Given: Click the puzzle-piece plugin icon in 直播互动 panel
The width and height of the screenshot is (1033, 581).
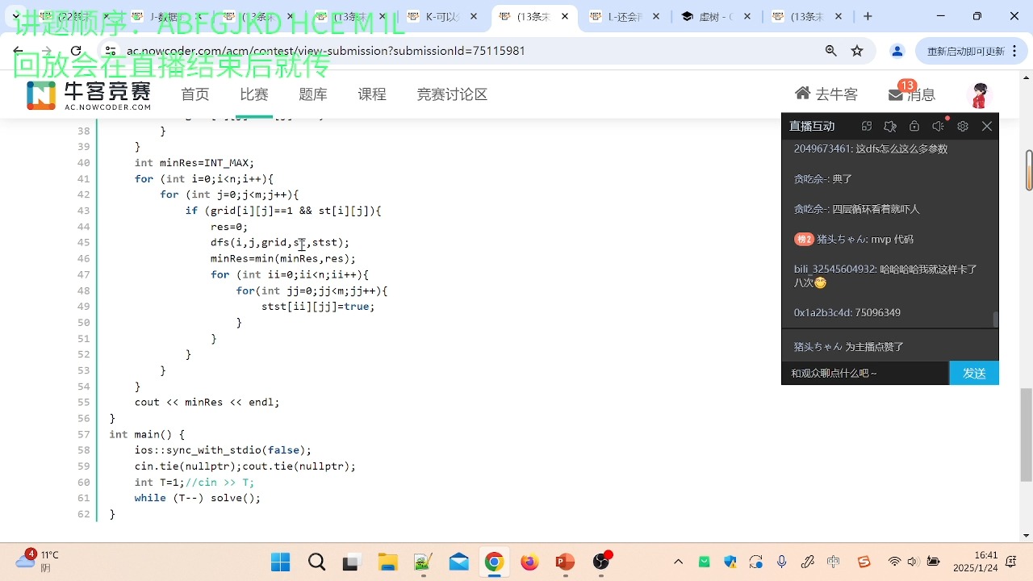Looking at the screenshot, I should tap(890, 126).
